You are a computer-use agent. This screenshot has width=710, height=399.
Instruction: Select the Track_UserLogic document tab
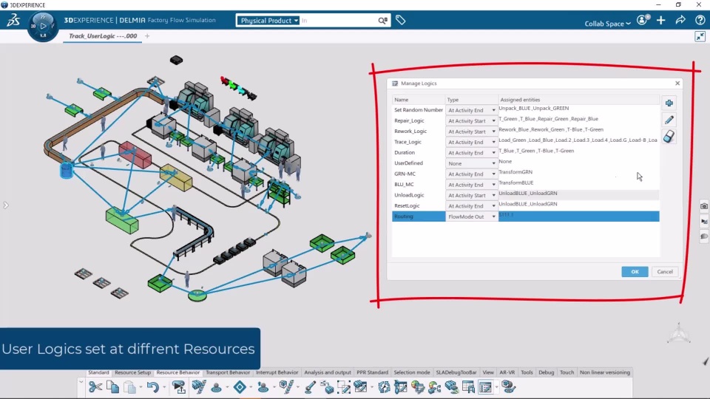coord(103,35)
